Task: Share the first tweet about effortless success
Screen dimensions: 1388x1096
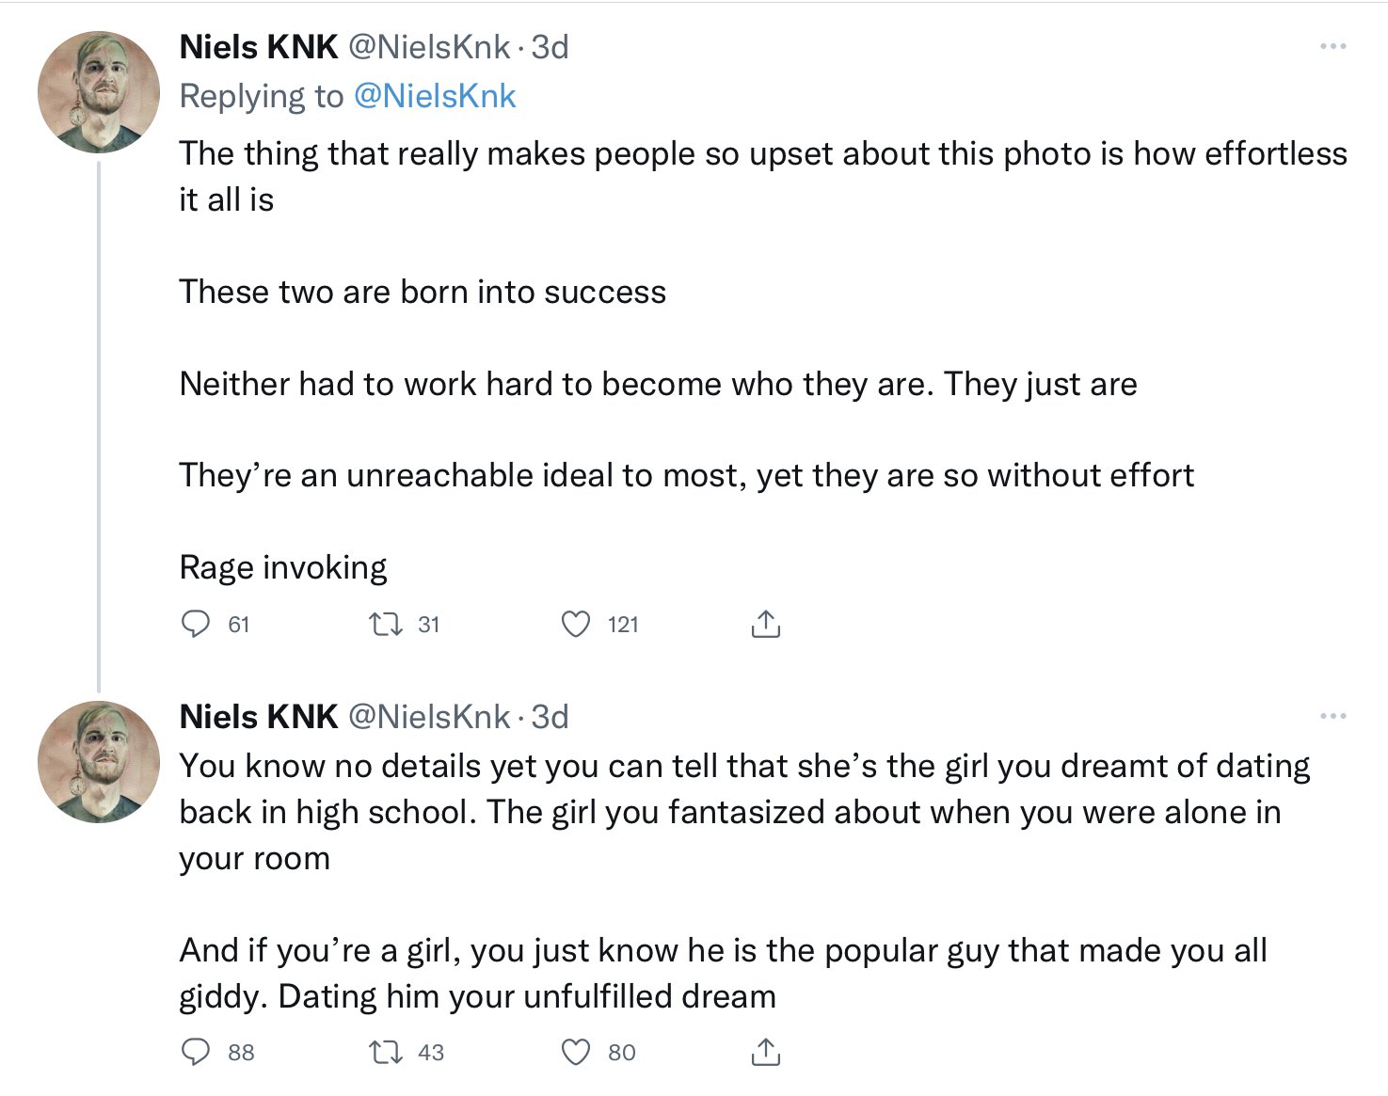Action: [766, 624]
